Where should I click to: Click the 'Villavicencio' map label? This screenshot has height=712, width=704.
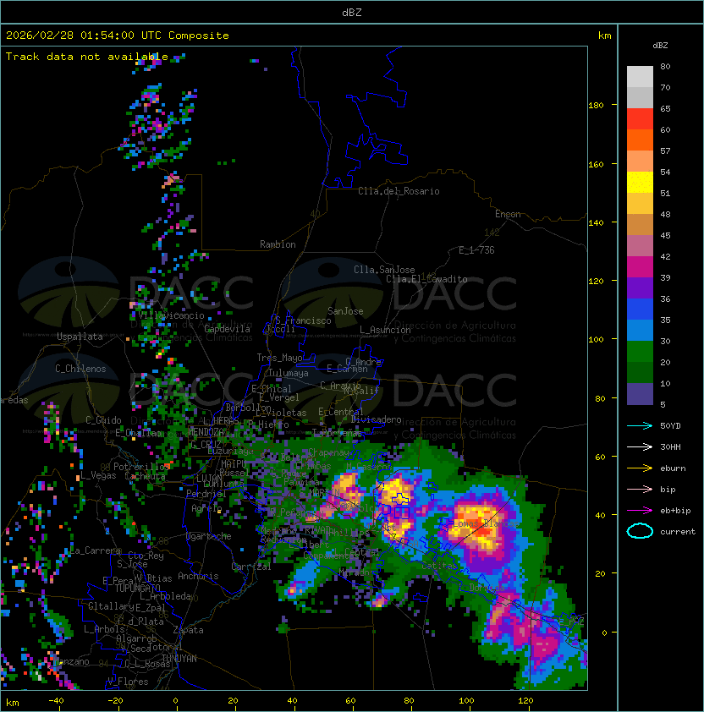171,315
